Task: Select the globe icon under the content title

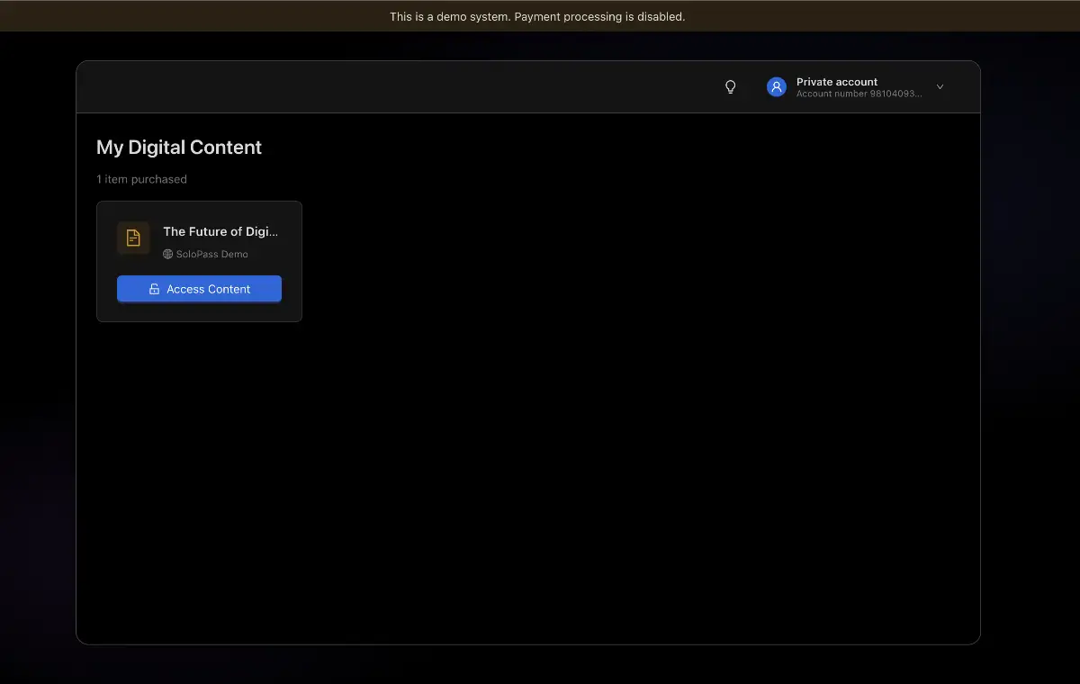Action: [x=166, y=254]
